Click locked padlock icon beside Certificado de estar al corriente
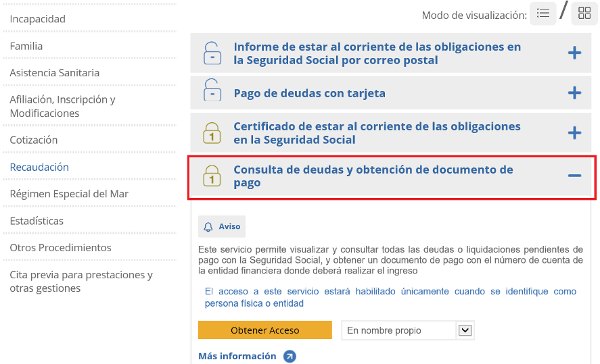600x364 pixels. click(212, 133)
